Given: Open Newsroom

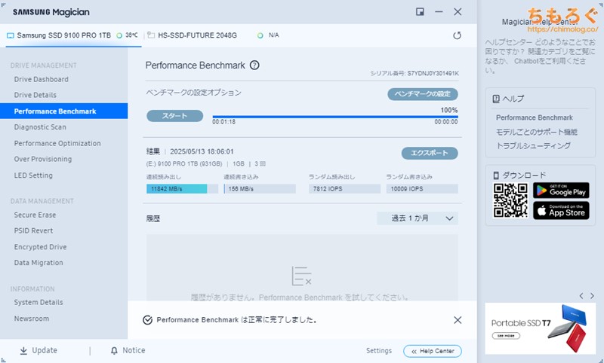Looking at the screenshot, I should point(32,319).
